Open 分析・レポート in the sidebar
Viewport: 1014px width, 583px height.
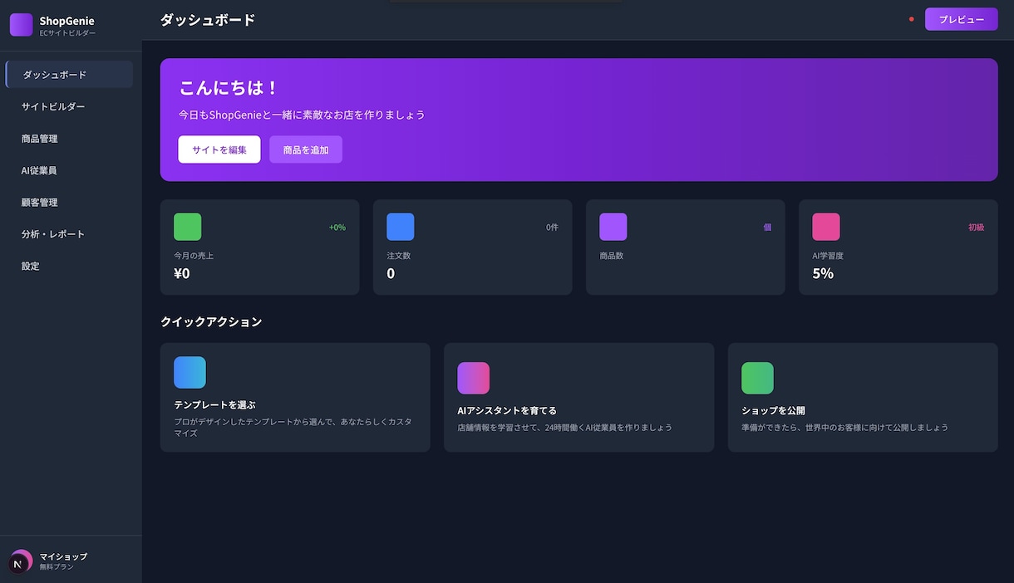click(69, 234)
